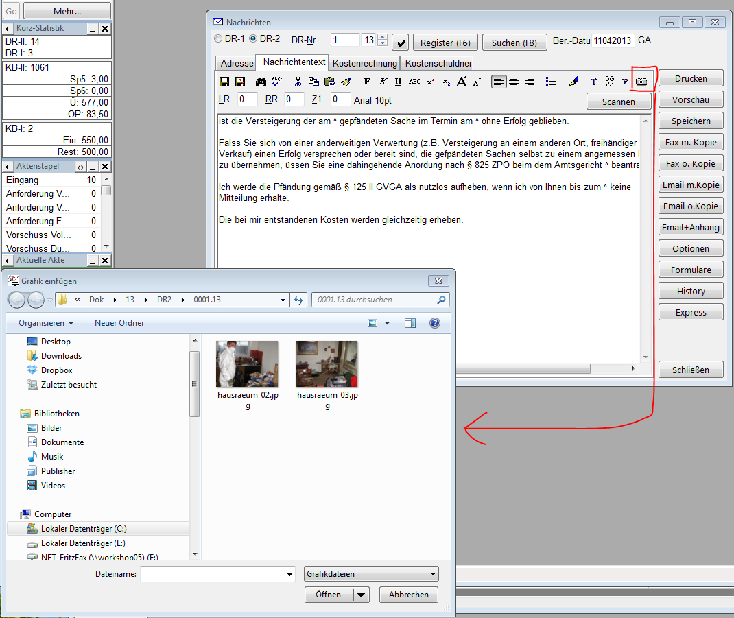Click the bullet list icon
734x618 pixels.
click(x=550, y=82)
